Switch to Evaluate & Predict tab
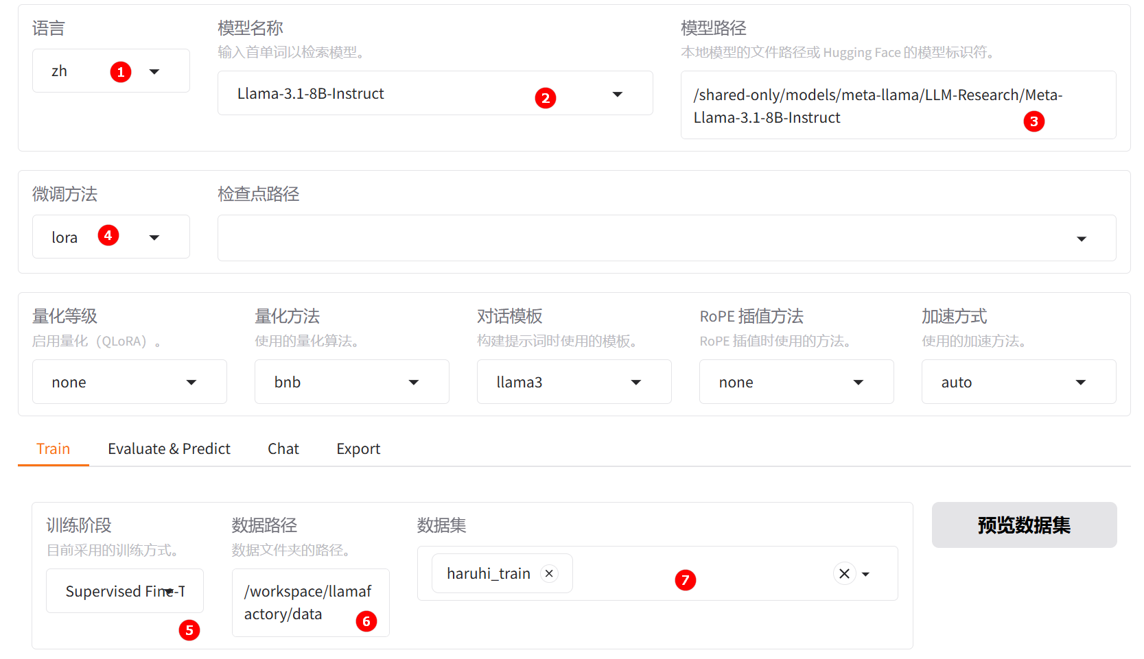The height and width of the screenshot is (659, 1144). coord(169,448)
